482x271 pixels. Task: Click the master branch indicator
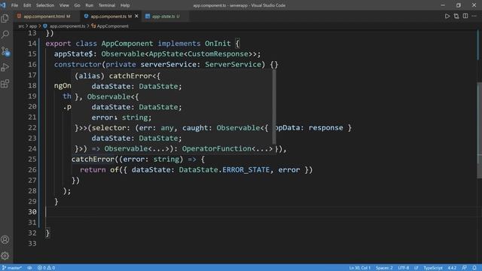(x=12, y=268)
